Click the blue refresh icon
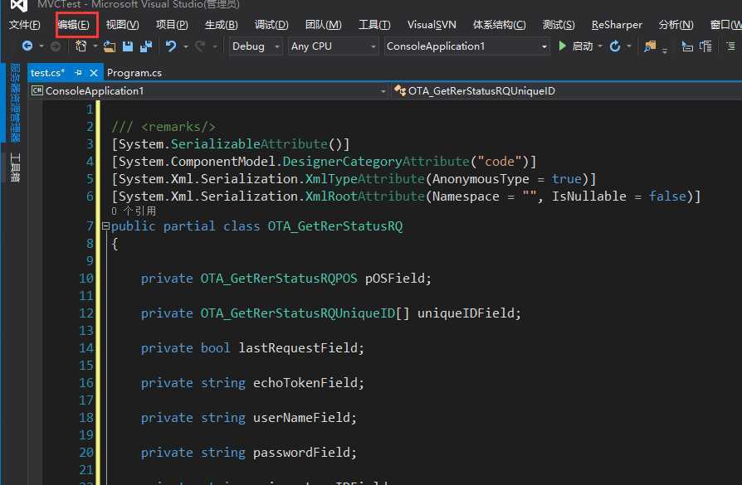 (x=615, y=46)
